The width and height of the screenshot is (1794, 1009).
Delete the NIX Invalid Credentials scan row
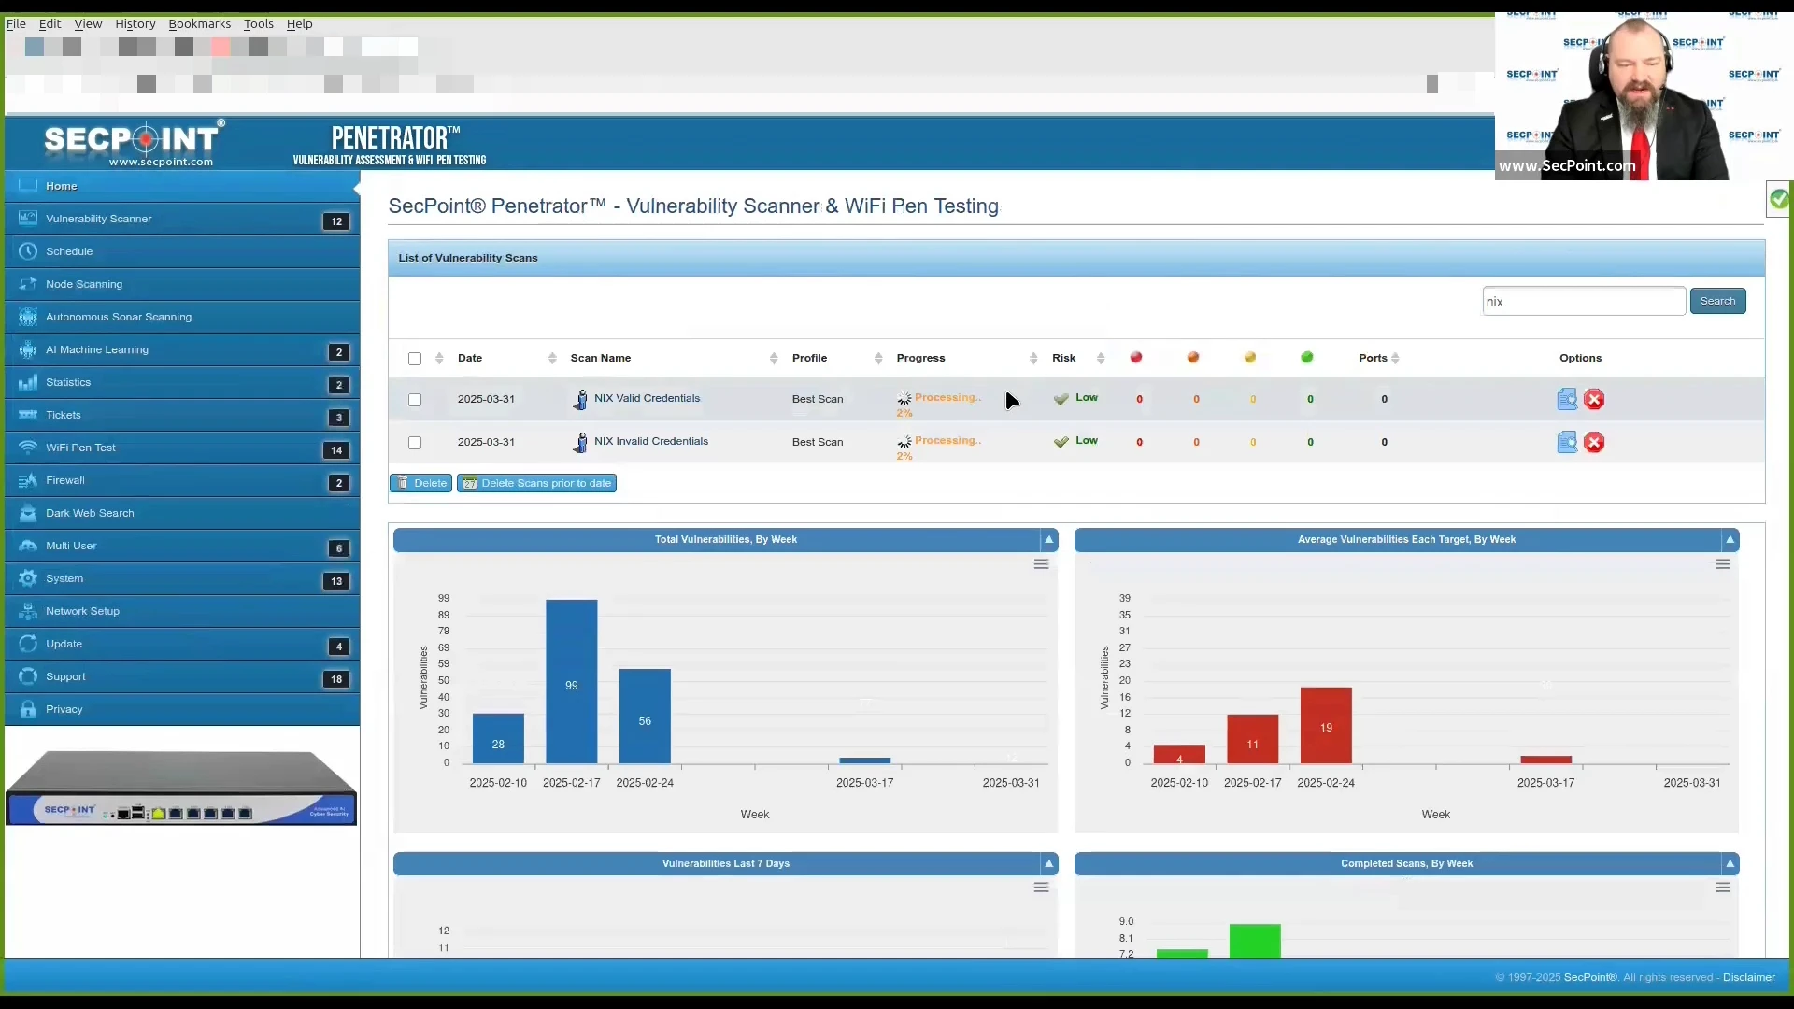[1594, 443]
